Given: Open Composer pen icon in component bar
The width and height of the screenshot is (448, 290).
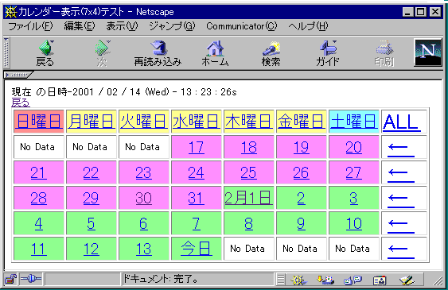Looking at the screenshot, I should [x=407, y=280].
